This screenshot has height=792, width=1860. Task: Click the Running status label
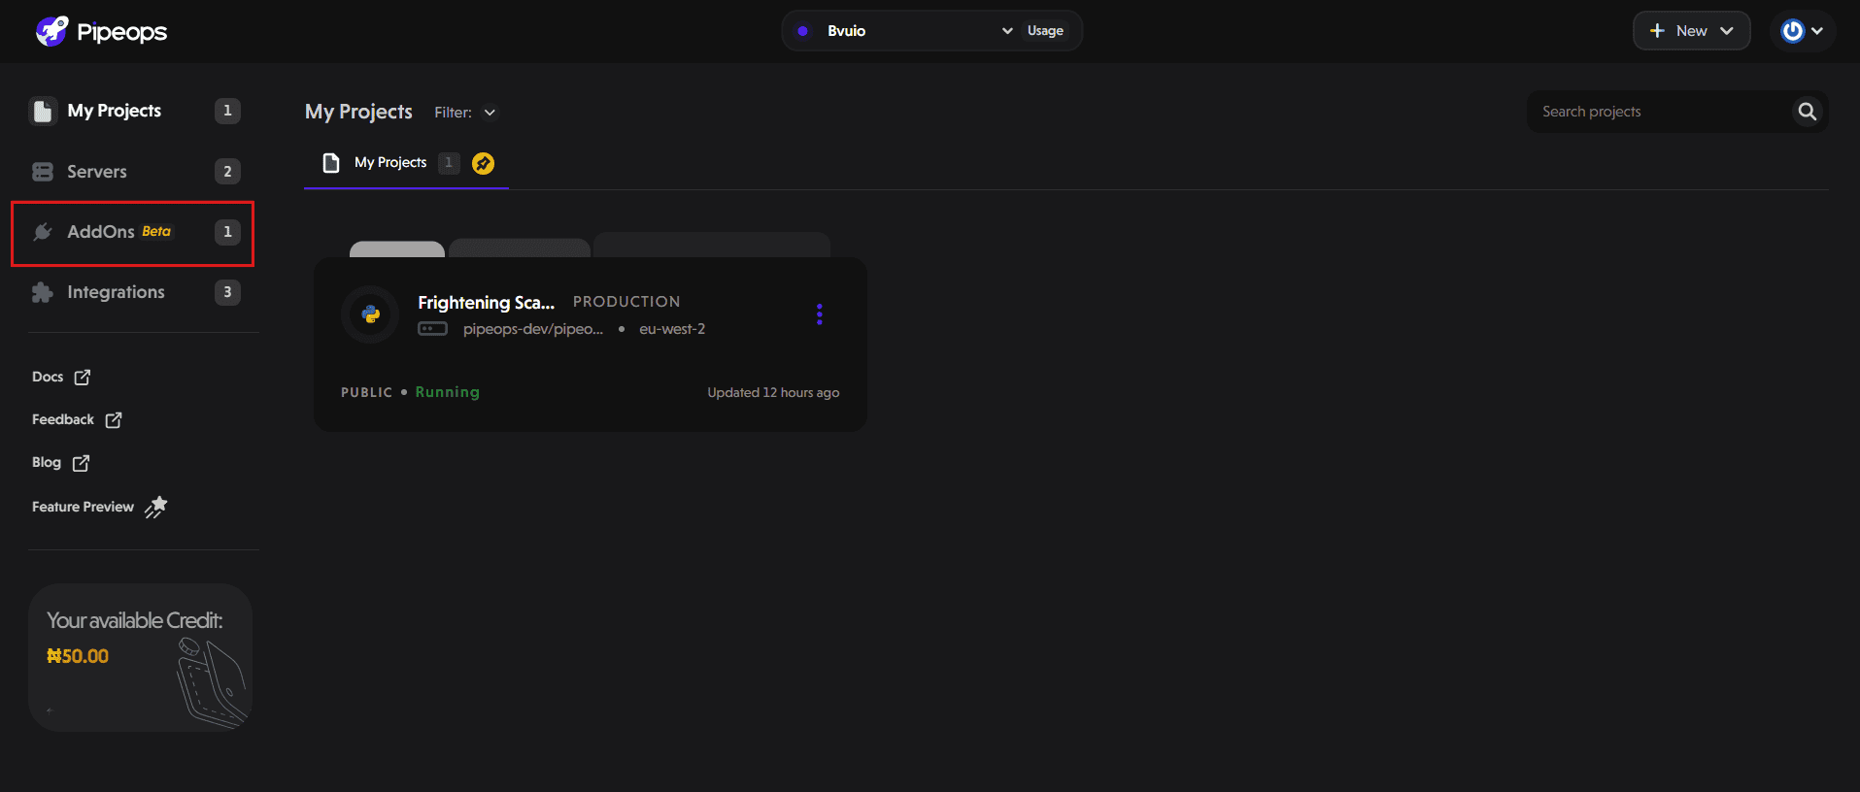448,392
